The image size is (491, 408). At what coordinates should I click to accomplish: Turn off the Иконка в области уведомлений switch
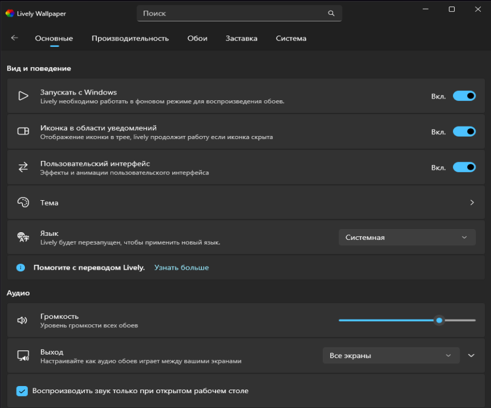coord(464,131)
